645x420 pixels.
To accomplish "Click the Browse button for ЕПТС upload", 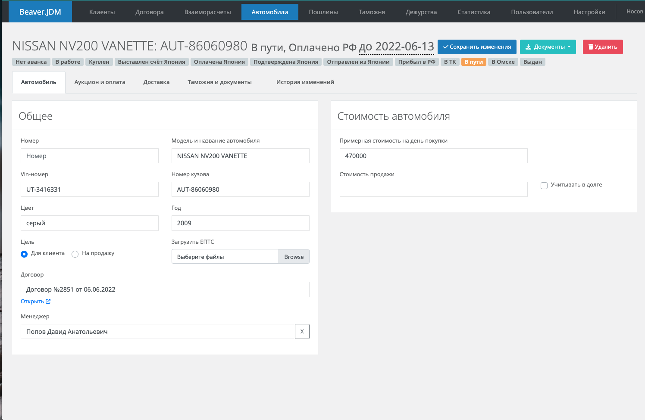I will point(294,257).
